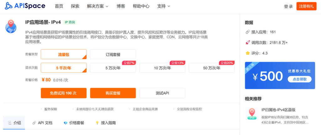Screen dimensions: 321x135
Task: Click the lightbulb icon on 接入指南 tab
Action: [97, 123]
